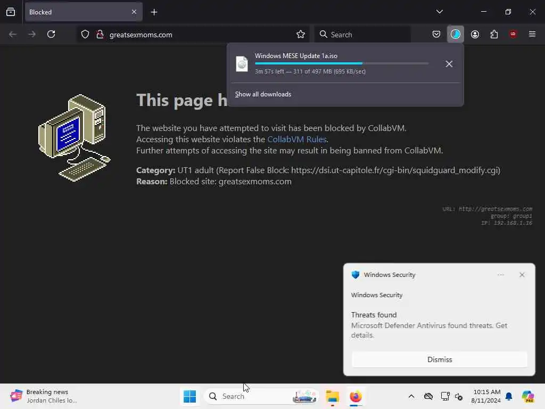
Task: Go back with the back arrow
Action: coord(13,35)
